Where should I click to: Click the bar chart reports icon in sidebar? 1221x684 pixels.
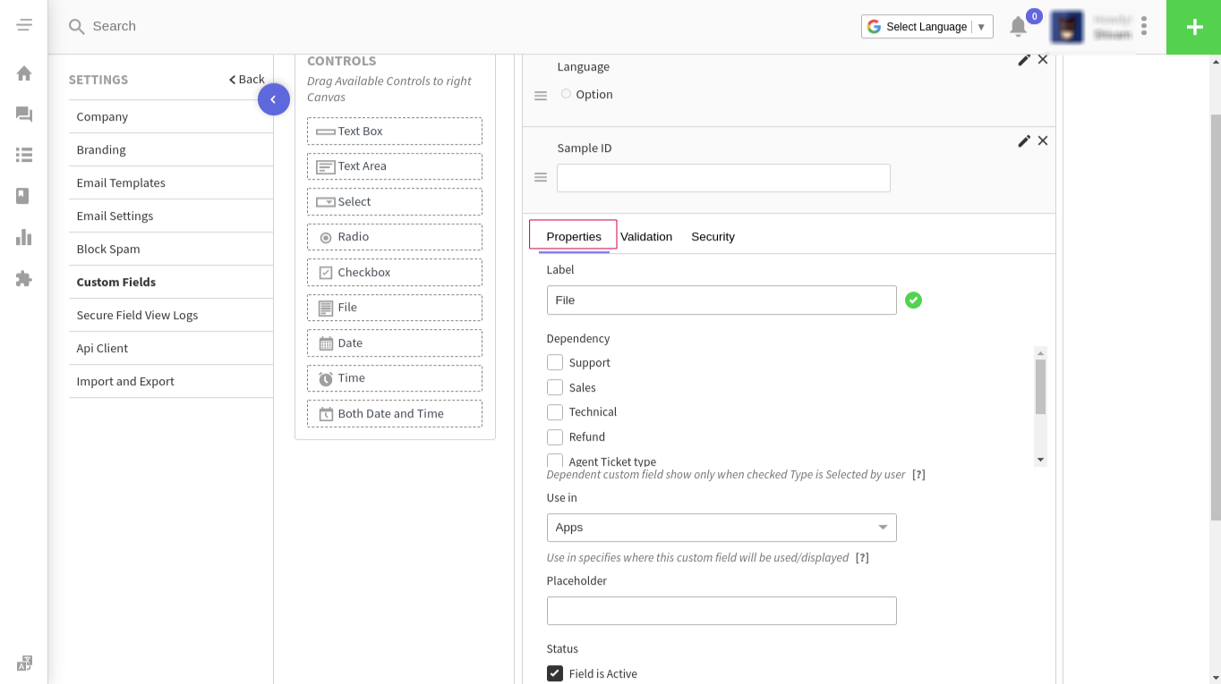click(x=24, y=237)
